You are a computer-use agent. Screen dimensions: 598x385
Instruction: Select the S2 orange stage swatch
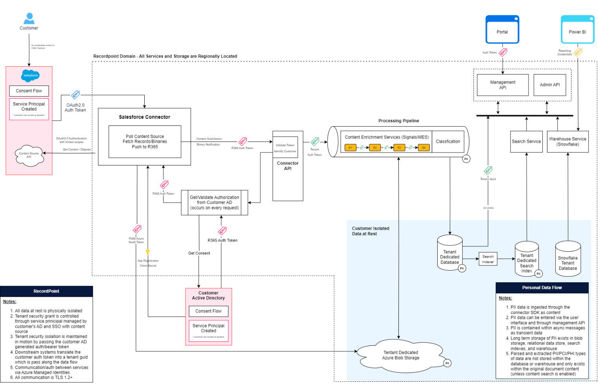tap(374, 147)
